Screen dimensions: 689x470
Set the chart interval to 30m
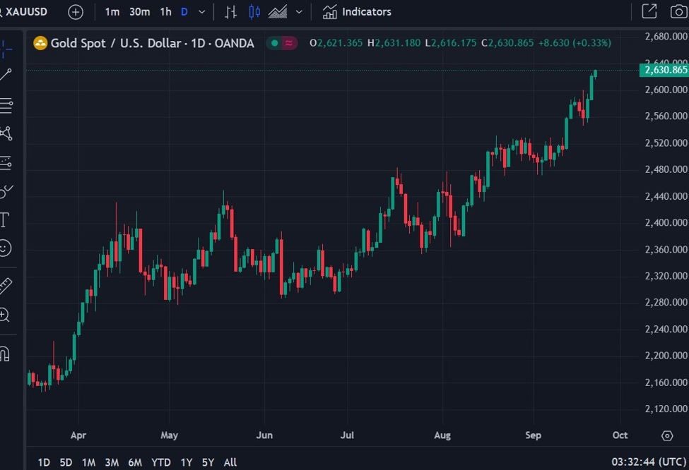point(138,11)
